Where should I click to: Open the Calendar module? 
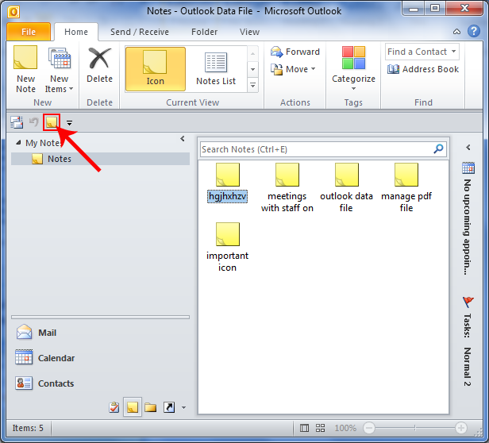(100, 358)
